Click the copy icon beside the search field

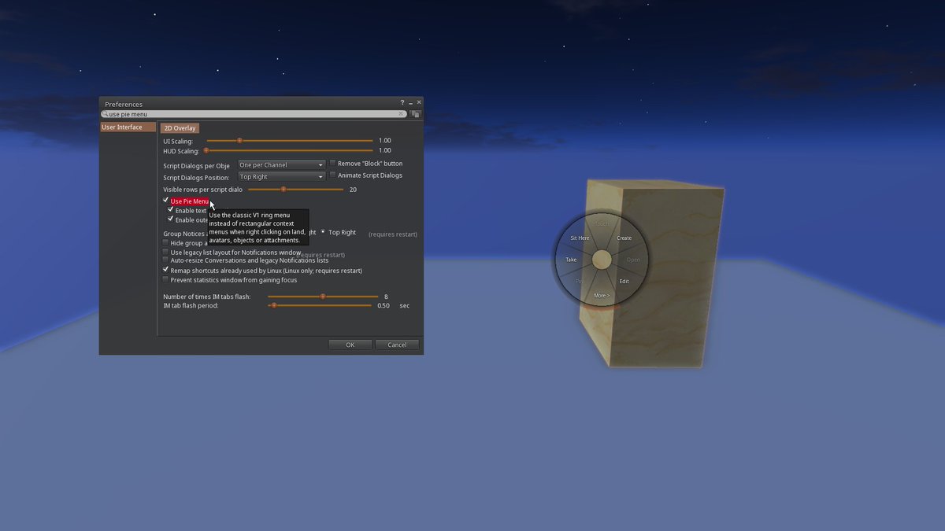415,114
